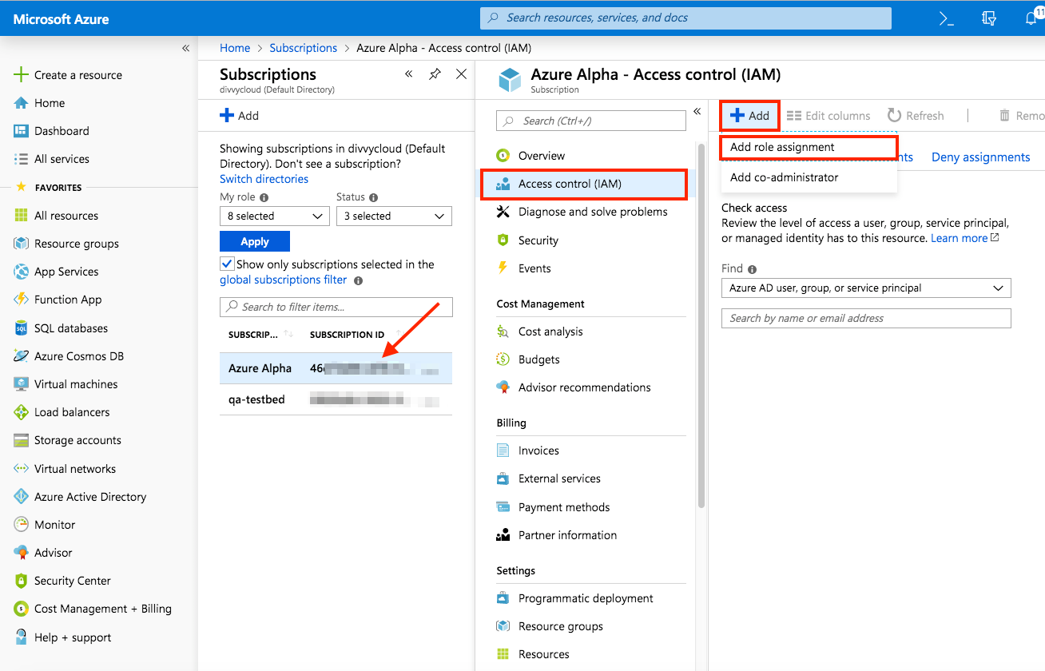Open Cloud Shell icon in top bar
This screenshot has width=1045, height=671.
(947, 18)
